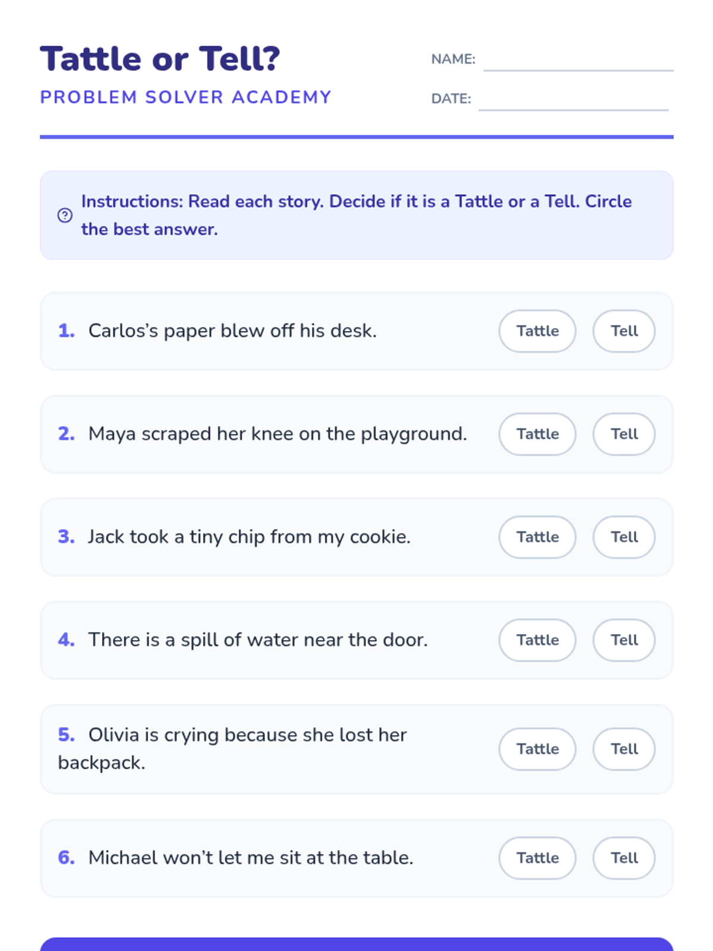Click the Name input line
Image resolution: width=713 pixels, height=951 pixels.
click(578, 62)
